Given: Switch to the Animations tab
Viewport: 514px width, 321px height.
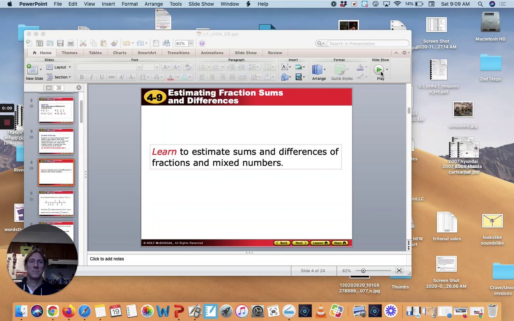Looking at the screenshot, I should point(212,53).
